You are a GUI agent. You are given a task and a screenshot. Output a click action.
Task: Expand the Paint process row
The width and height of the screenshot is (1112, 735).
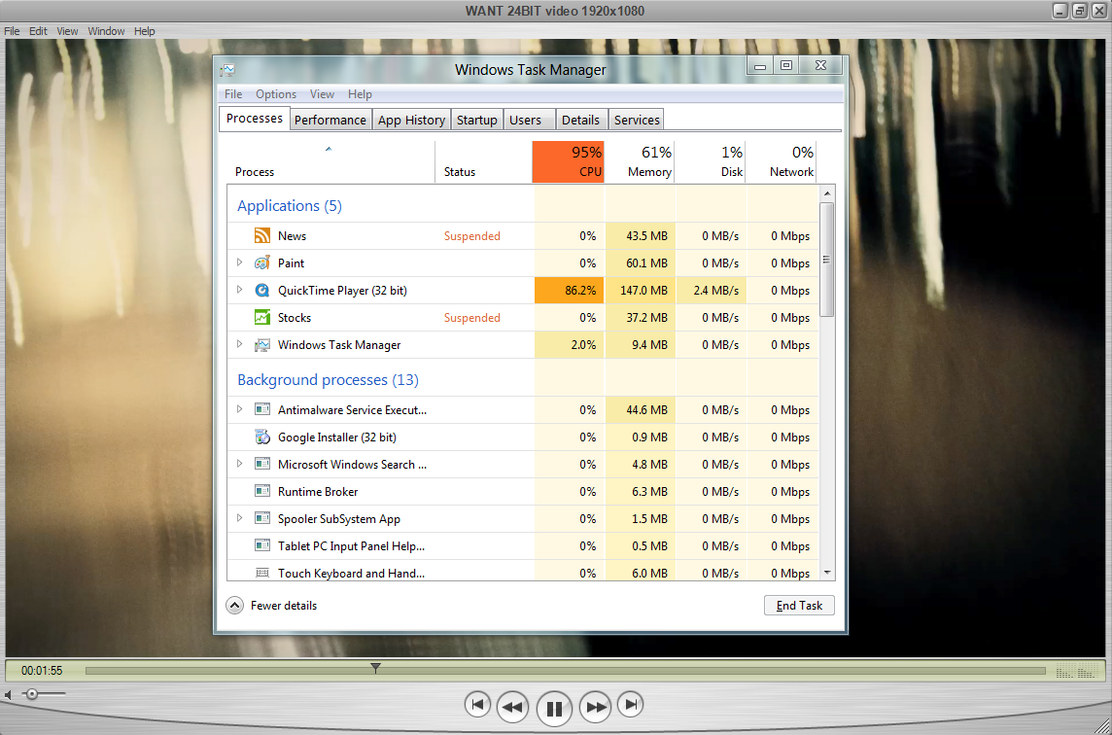[x=240, y=262]
